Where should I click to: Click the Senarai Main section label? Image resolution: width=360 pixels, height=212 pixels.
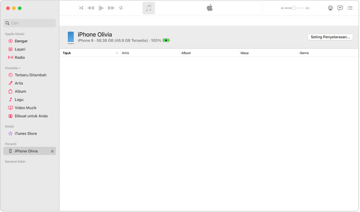click(15, 162)
